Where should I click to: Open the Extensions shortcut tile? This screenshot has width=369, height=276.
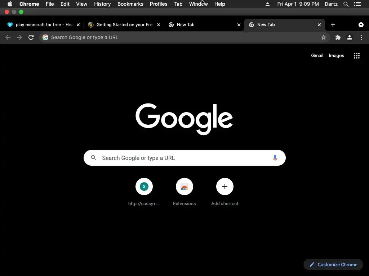[x=184, y=192]
